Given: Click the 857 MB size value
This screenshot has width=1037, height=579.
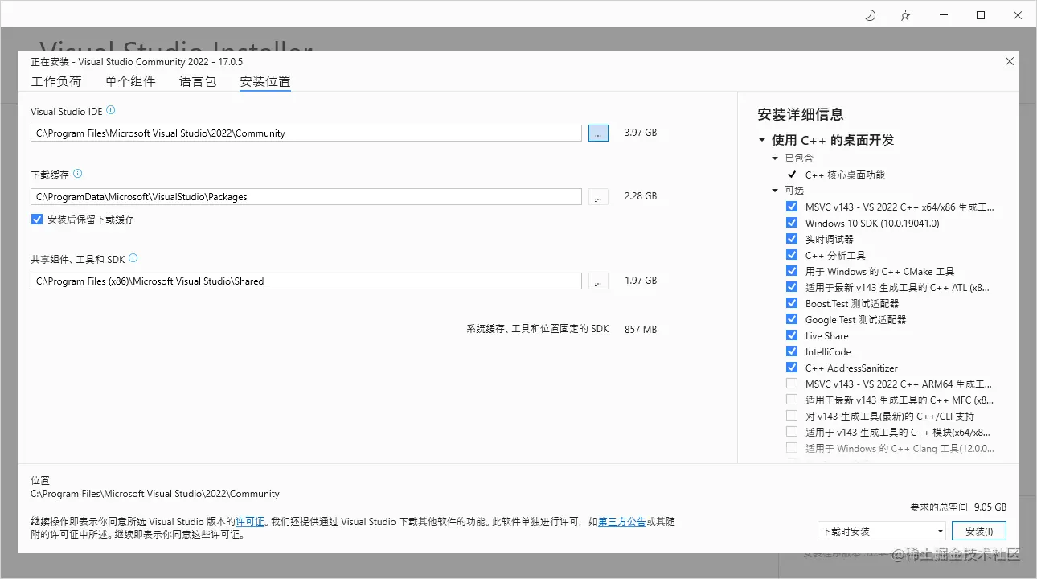Looking at the screenshot, I should point(641,330).
